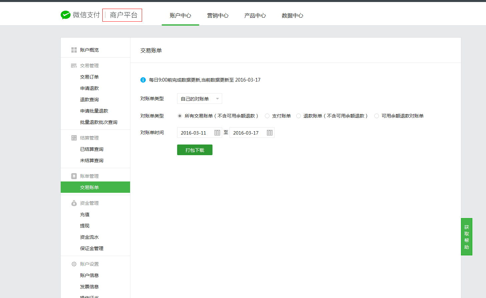Switch to the 营销中心 tab
The height and width of the screenshot is (298, 486).
coord(217,16)
